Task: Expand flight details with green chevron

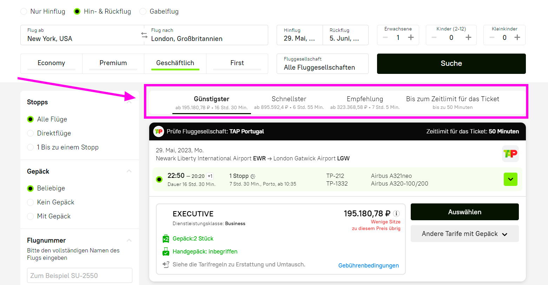Action: pos(510,179)
